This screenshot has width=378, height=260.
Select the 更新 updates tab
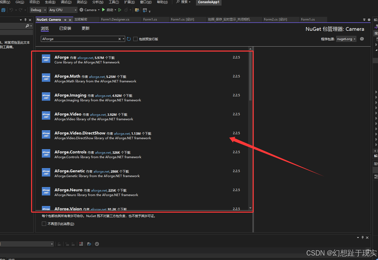tap(86, 28)
